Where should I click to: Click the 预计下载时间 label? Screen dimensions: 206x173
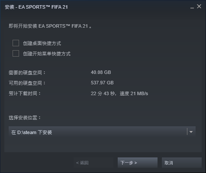25,93
